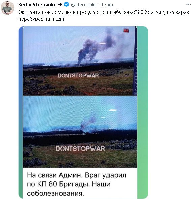The image size is (193, 199).
Task: Click the caption text по КП 80 Бригады
Action: [x=58, y=184]
